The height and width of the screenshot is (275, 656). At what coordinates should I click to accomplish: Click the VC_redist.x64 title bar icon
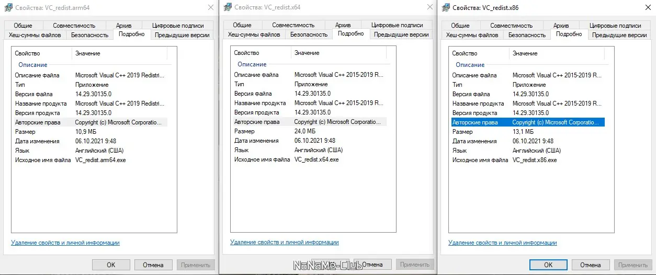tap(227, 7)
